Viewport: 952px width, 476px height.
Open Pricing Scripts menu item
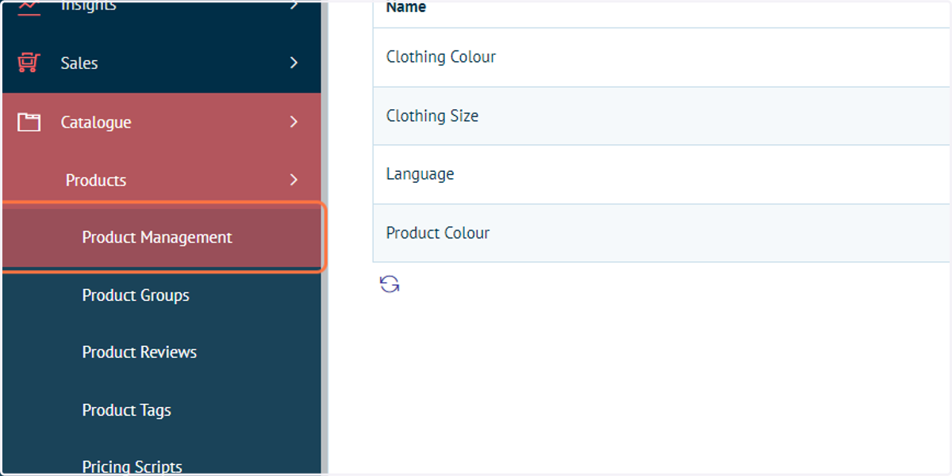pyautogui.click(x=132, y=466)
